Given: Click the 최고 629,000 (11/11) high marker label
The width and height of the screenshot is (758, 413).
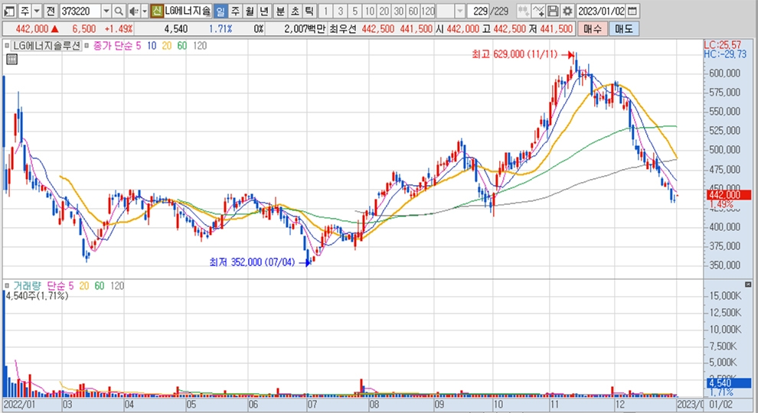Looking at the screenshot, I should pyautogui.click(x=515, y=54).
